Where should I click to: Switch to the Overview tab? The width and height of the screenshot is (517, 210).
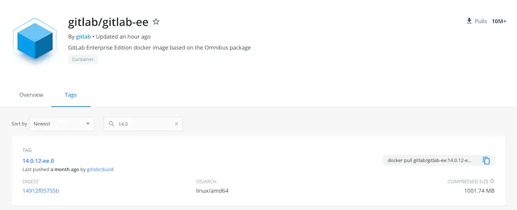tap(32, 95)
